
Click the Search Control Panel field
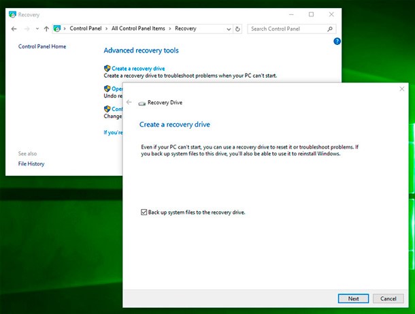(x=286, y=29)
